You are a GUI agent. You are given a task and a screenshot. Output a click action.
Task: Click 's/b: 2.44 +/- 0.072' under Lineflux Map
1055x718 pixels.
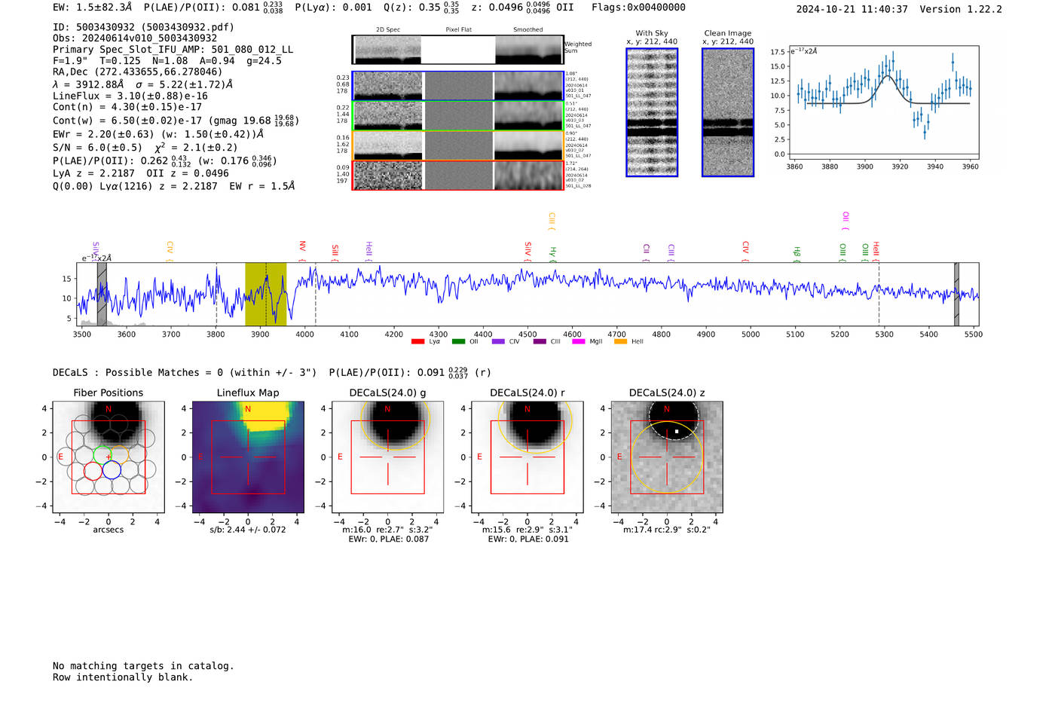pos(248,530)
